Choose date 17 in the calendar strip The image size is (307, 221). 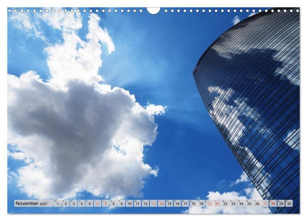[x=185, y=203]
